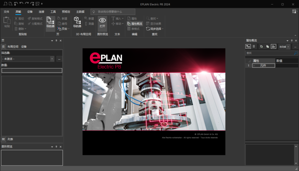
Task: Click the 数值 input field in page navigator
Action: 32,70
